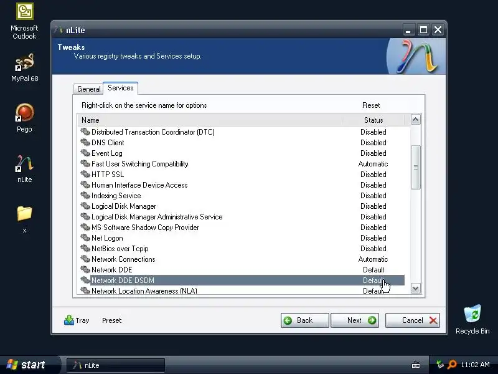Click the Back button

point(304,320)
